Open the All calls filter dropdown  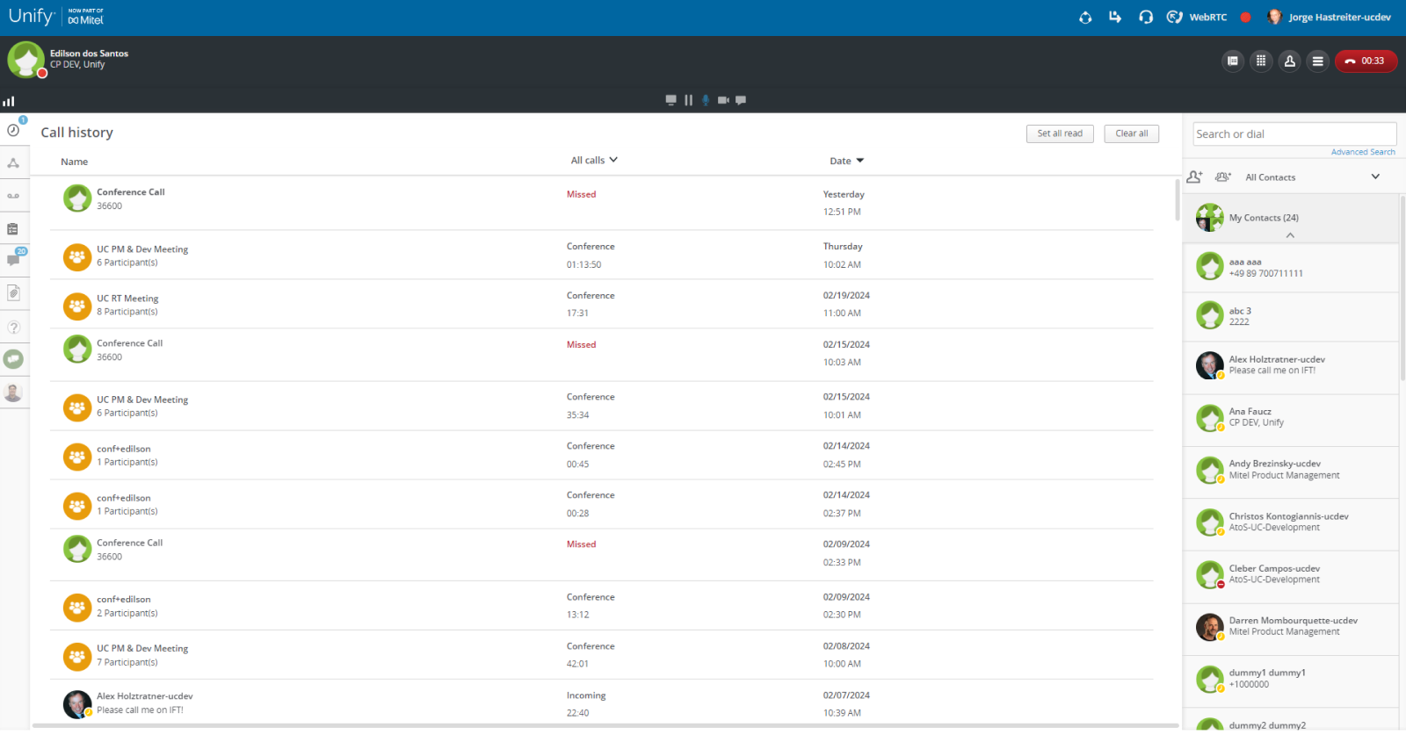pyautogui.click(x=594, y=160)
